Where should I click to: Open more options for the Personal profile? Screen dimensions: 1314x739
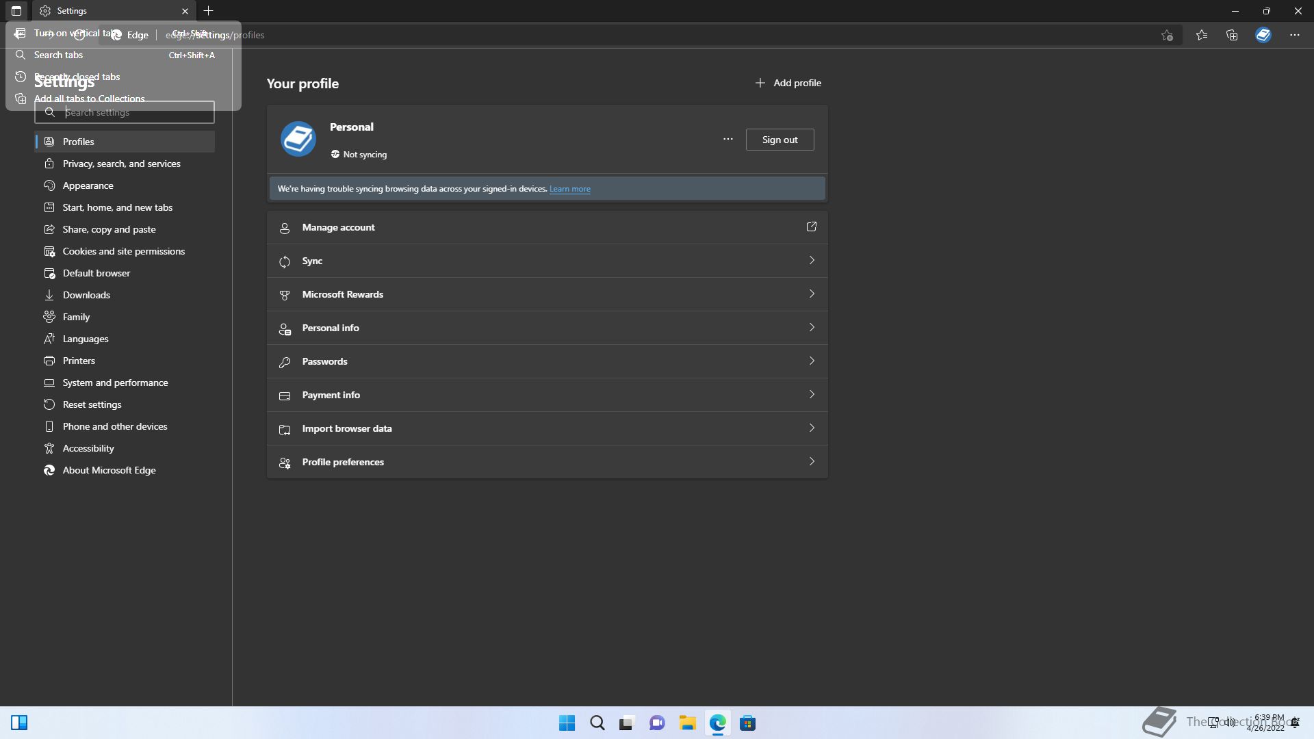click(728, 139)
